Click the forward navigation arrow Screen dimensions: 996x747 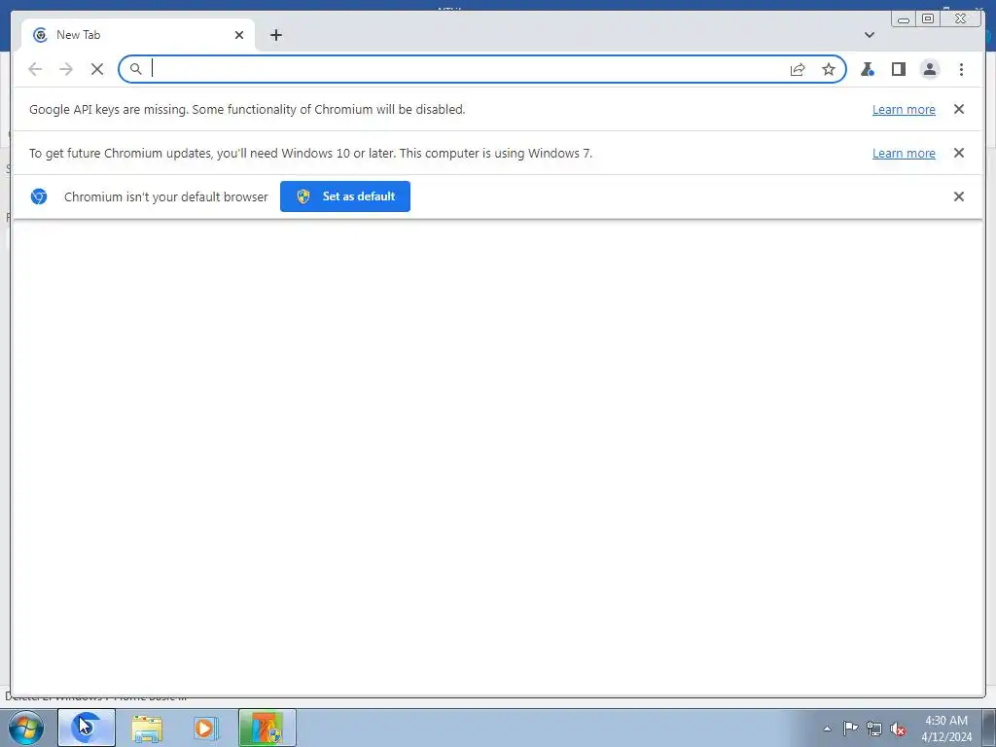click(x=66, y=69)
